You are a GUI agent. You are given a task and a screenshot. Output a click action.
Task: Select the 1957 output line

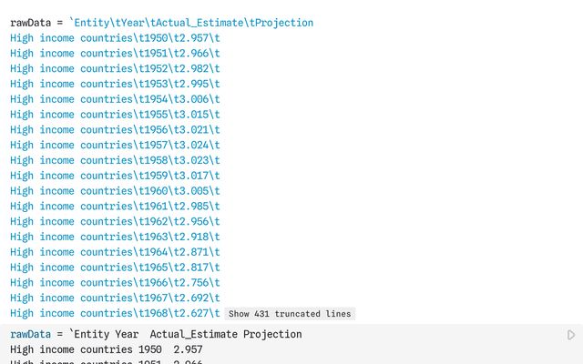(115, 145)
